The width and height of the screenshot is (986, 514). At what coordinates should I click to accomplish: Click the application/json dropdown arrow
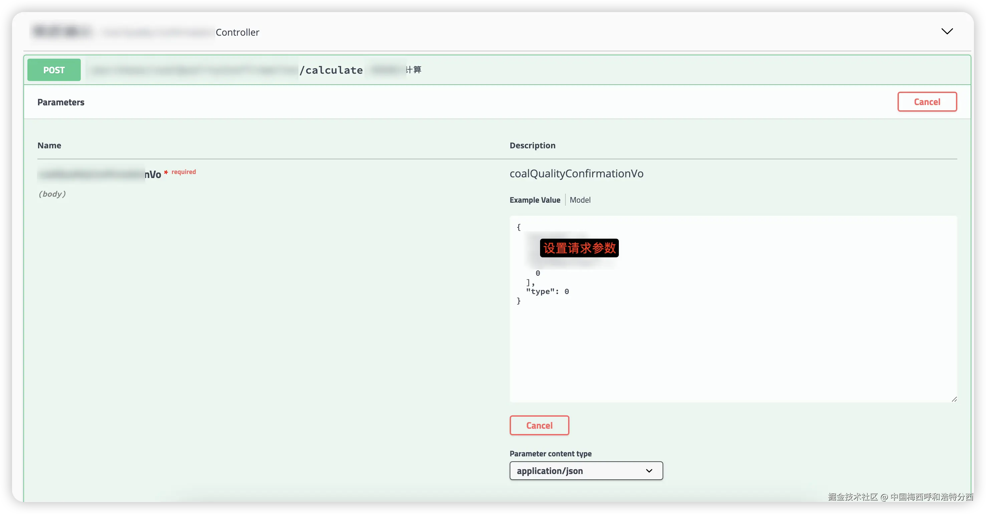(649, 471)
